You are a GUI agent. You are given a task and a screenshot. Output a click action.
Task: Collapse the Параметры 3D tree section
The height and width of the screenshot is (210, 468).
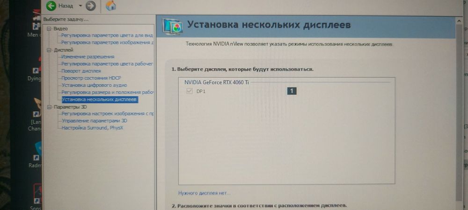49,107
